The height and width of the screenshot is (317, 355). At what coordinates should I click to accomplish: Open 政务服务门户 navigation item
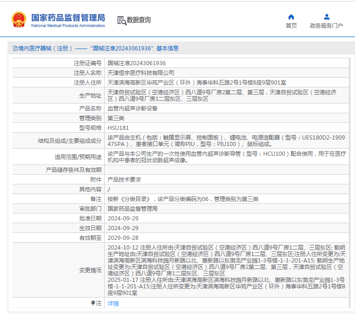coord(326,26)
